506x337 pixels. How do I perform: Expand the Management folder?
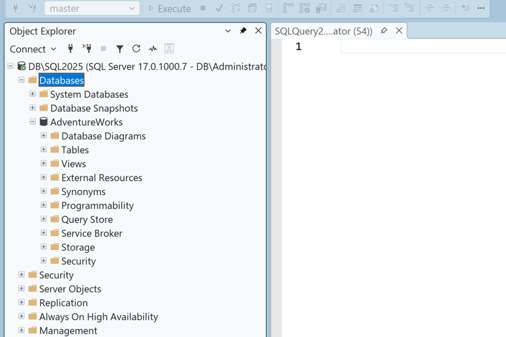pos(21,330)
